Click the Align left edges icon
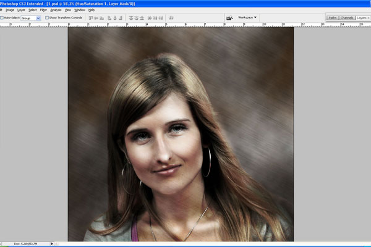This screenshot has width=371, height=247. (x=111, y=18)
